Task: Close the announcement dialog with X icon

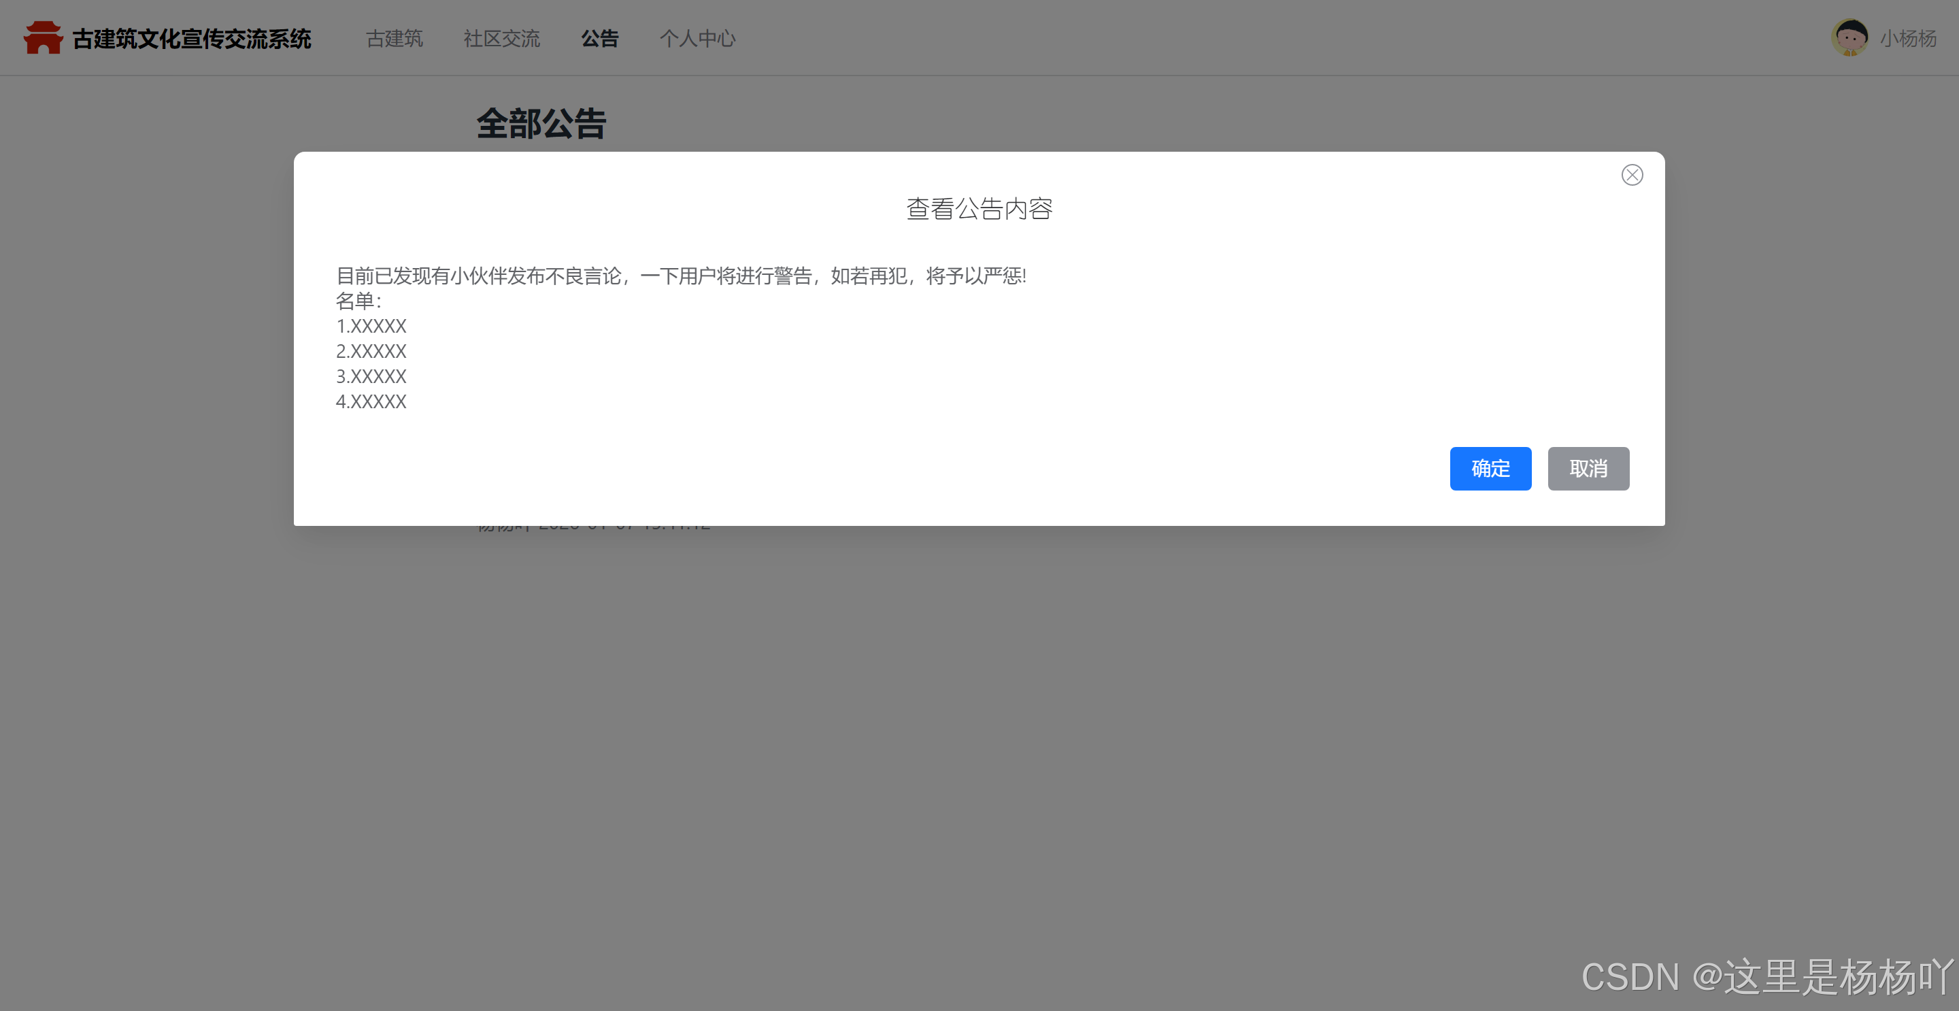Action: point(1632,175)
